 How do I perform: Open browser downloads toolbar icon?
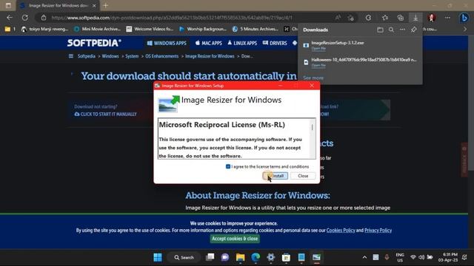tap(415, 18)
